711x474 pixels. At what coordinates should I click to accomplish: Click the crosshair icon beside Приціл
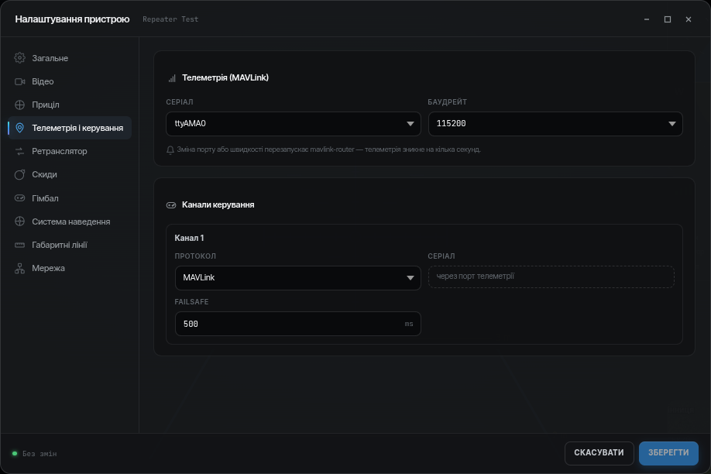pos(19,105)
